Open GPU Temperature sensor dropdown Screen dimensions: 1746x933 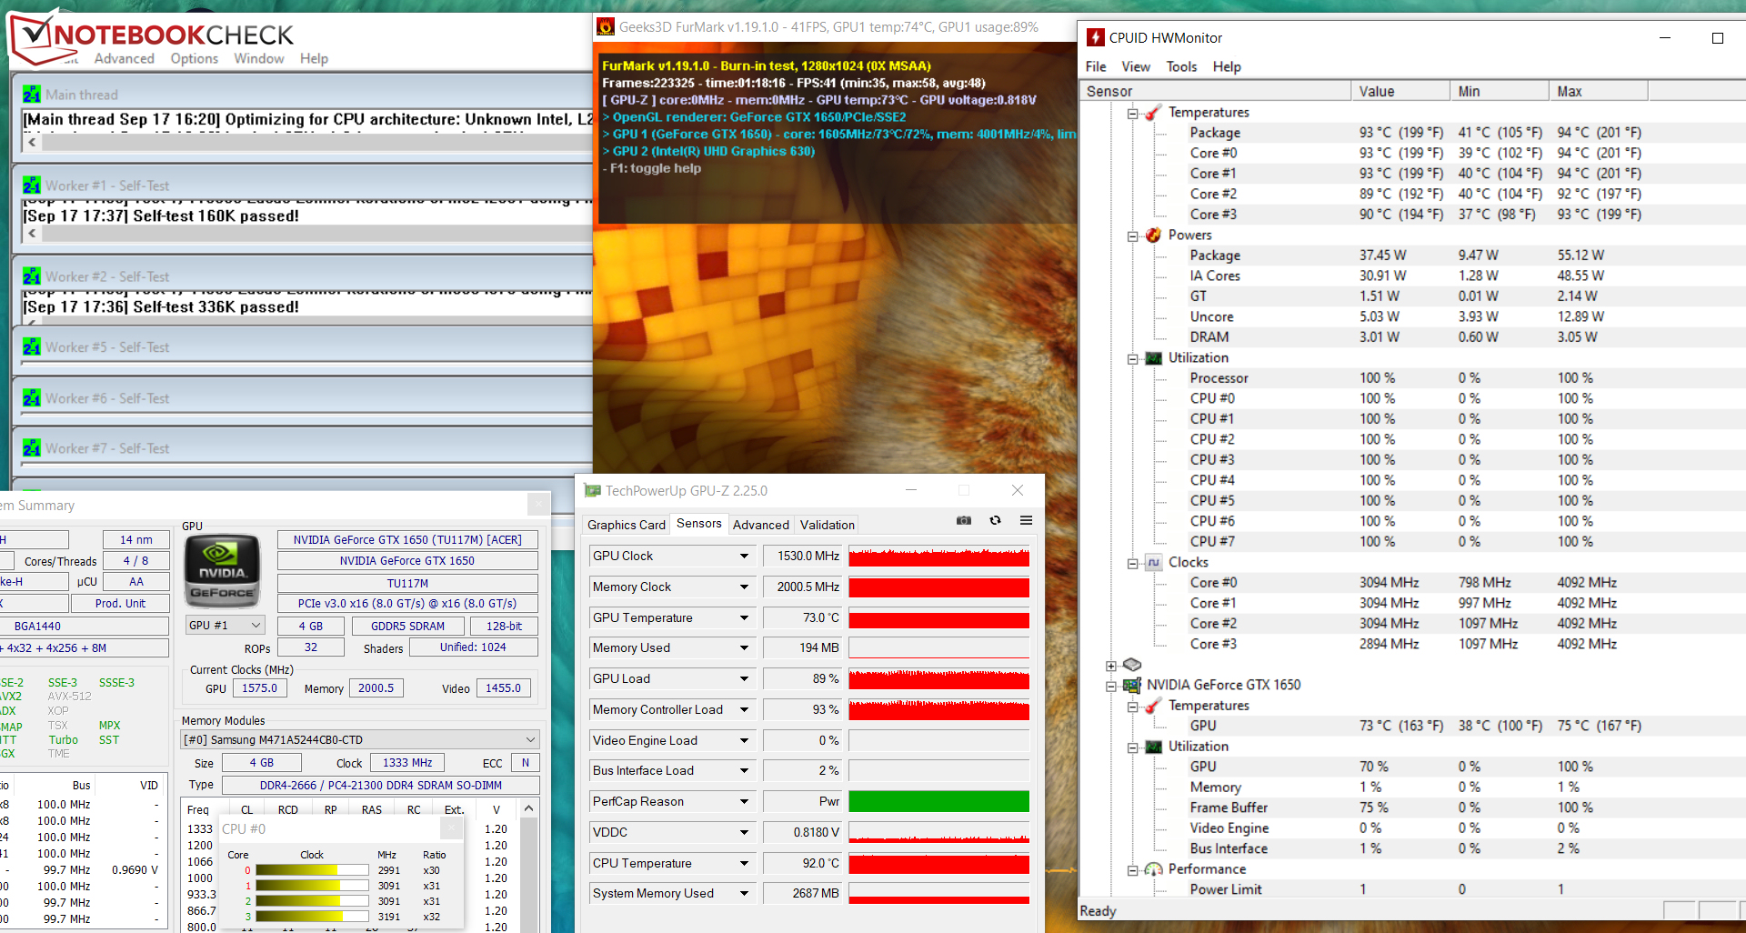(x=744, y=618)
